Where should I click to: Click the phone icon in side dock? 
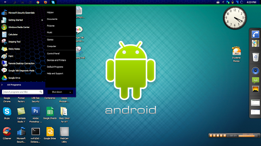pyautogui.click(x=255, y=34)
